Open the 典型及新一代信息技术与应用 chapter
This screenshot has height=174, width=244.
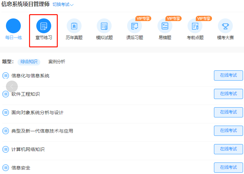(x=42, y=131)
